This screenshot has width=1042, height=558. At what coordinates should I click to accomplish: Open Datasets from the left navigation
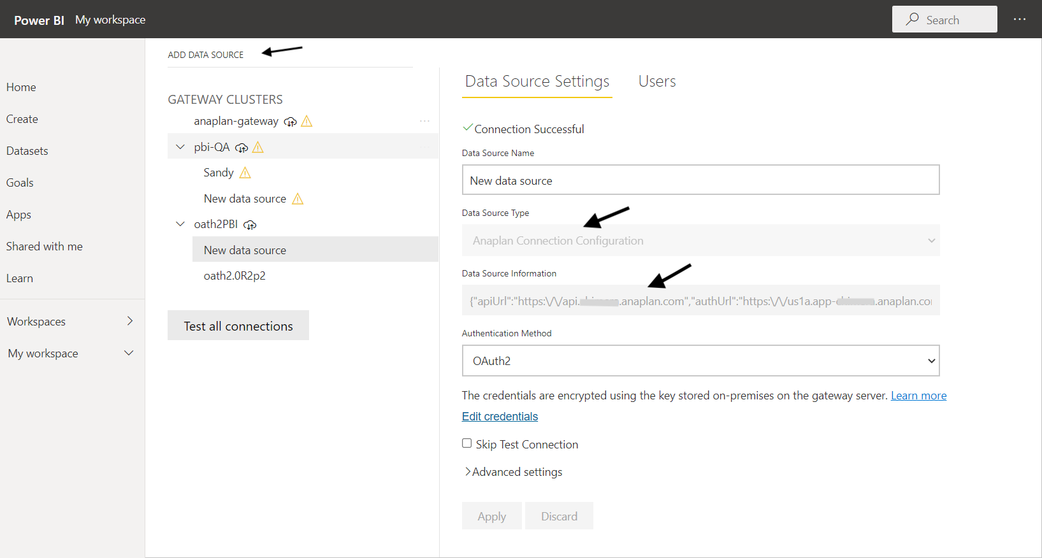27,151
